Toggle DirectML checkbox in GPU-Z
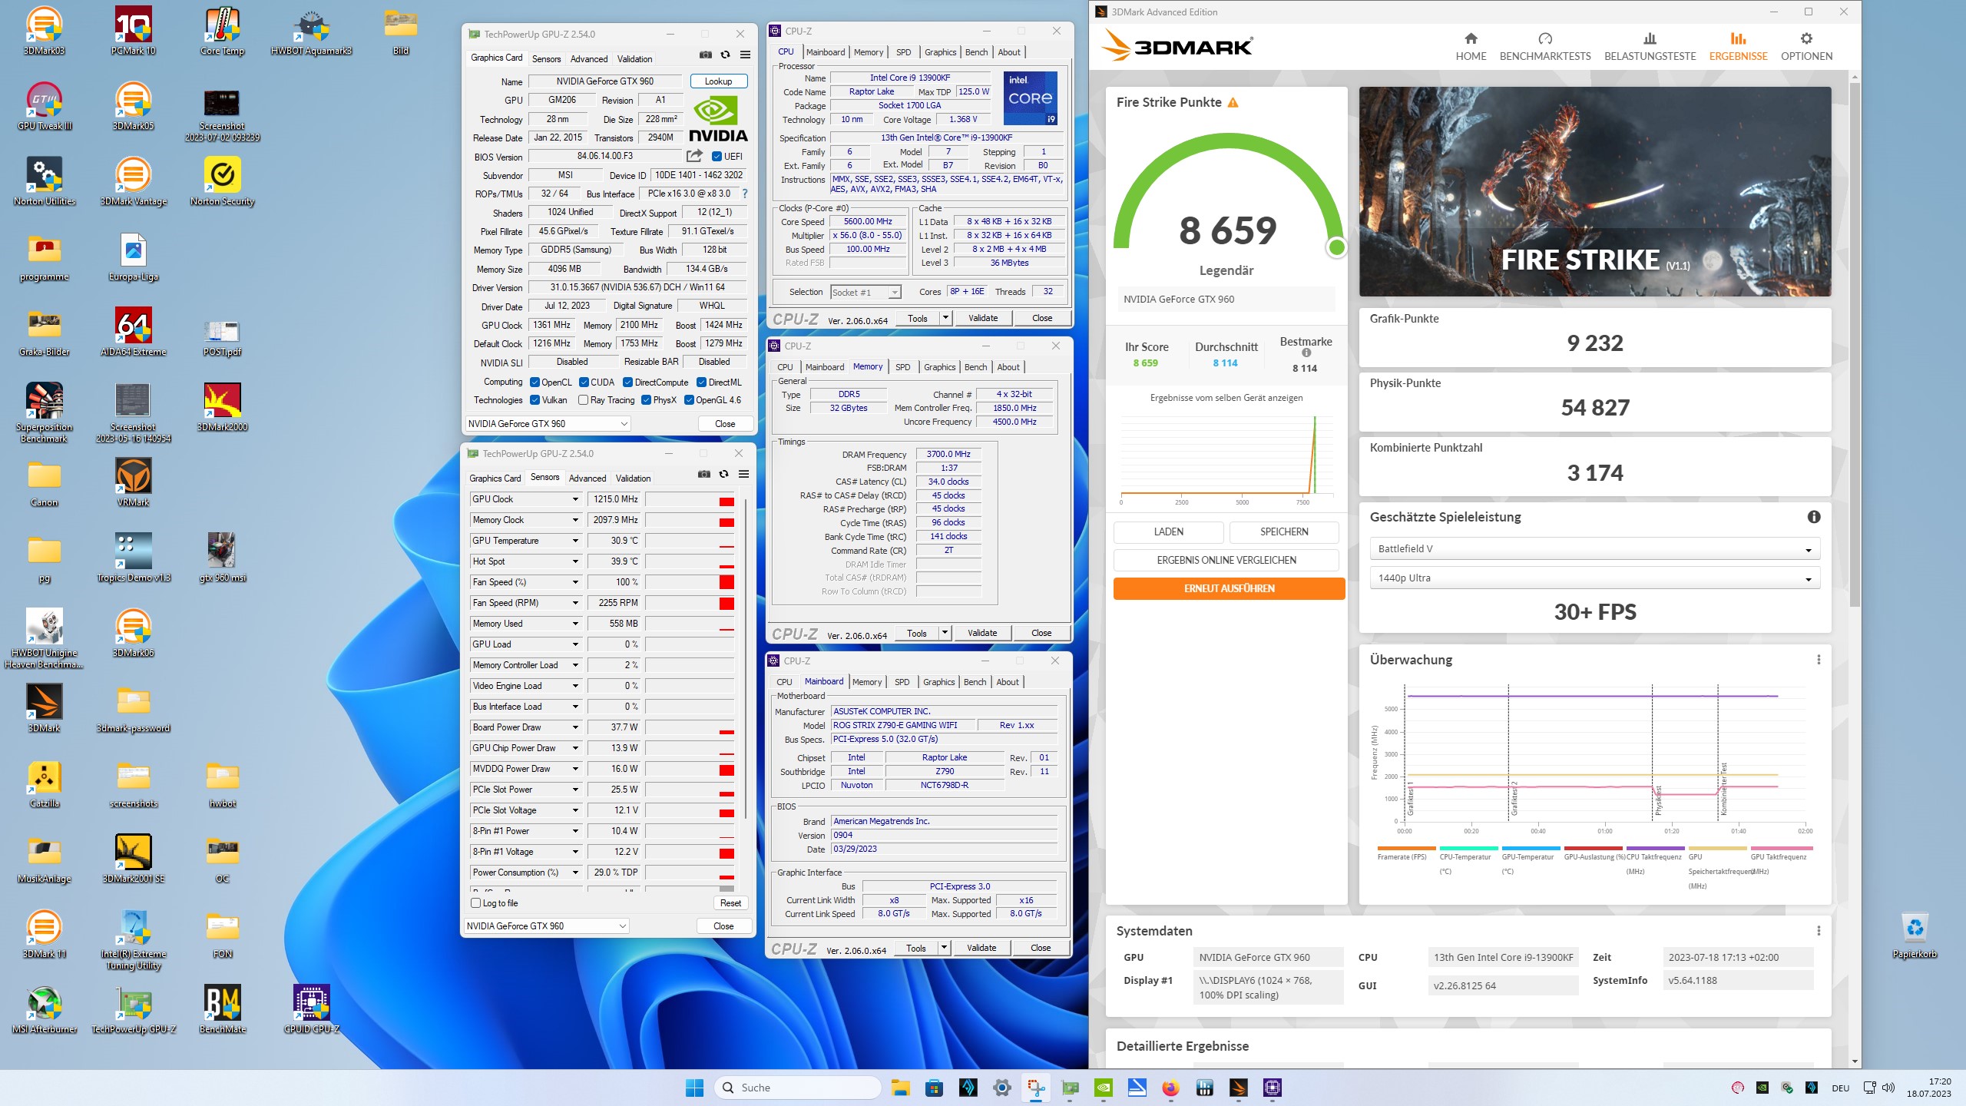1966x1106 pixels. tap(701, 382)
